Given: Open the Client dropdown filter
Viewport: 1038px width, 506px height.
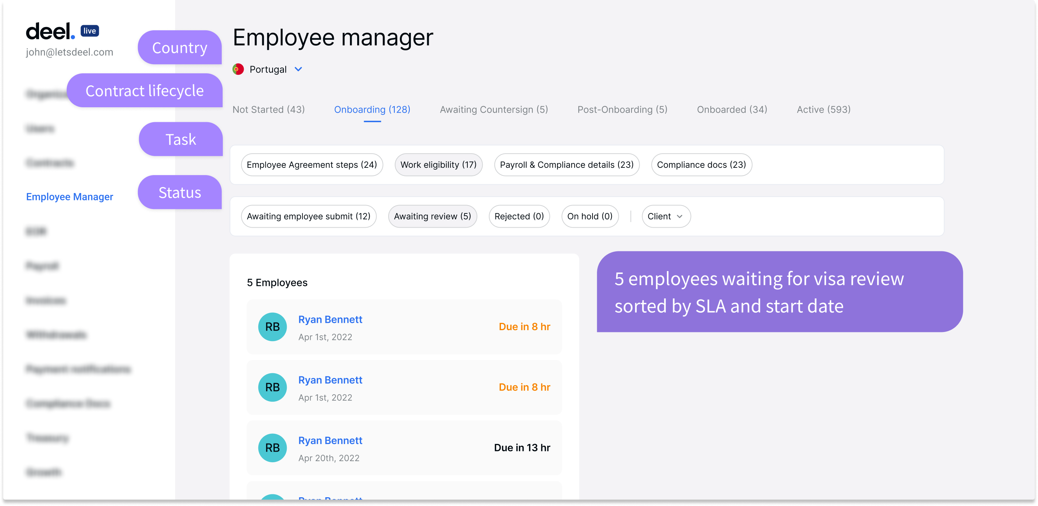Looking at the screenshot, I should click(x=666, y=216).
